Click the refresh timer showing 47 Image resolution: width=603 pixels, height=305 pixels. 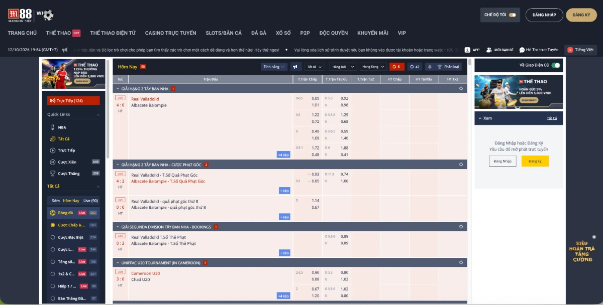(415, 67)
